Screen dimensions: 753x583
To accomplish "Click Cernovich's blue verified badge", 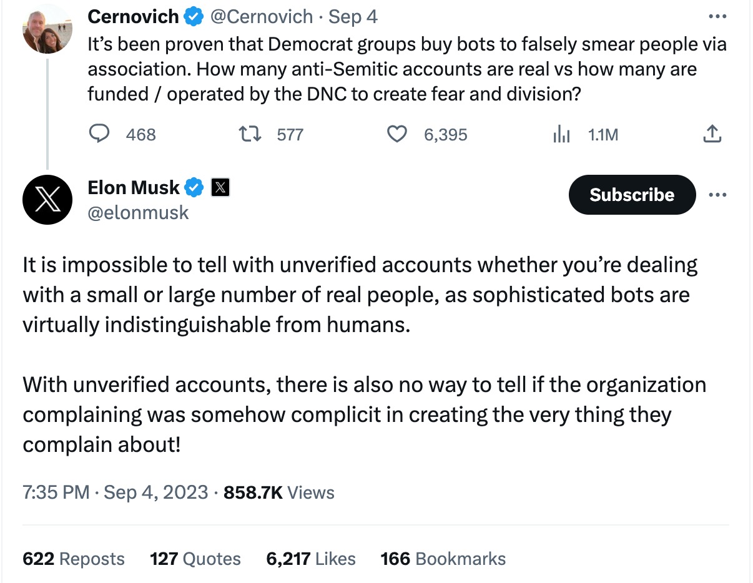I will click(194, 17).
